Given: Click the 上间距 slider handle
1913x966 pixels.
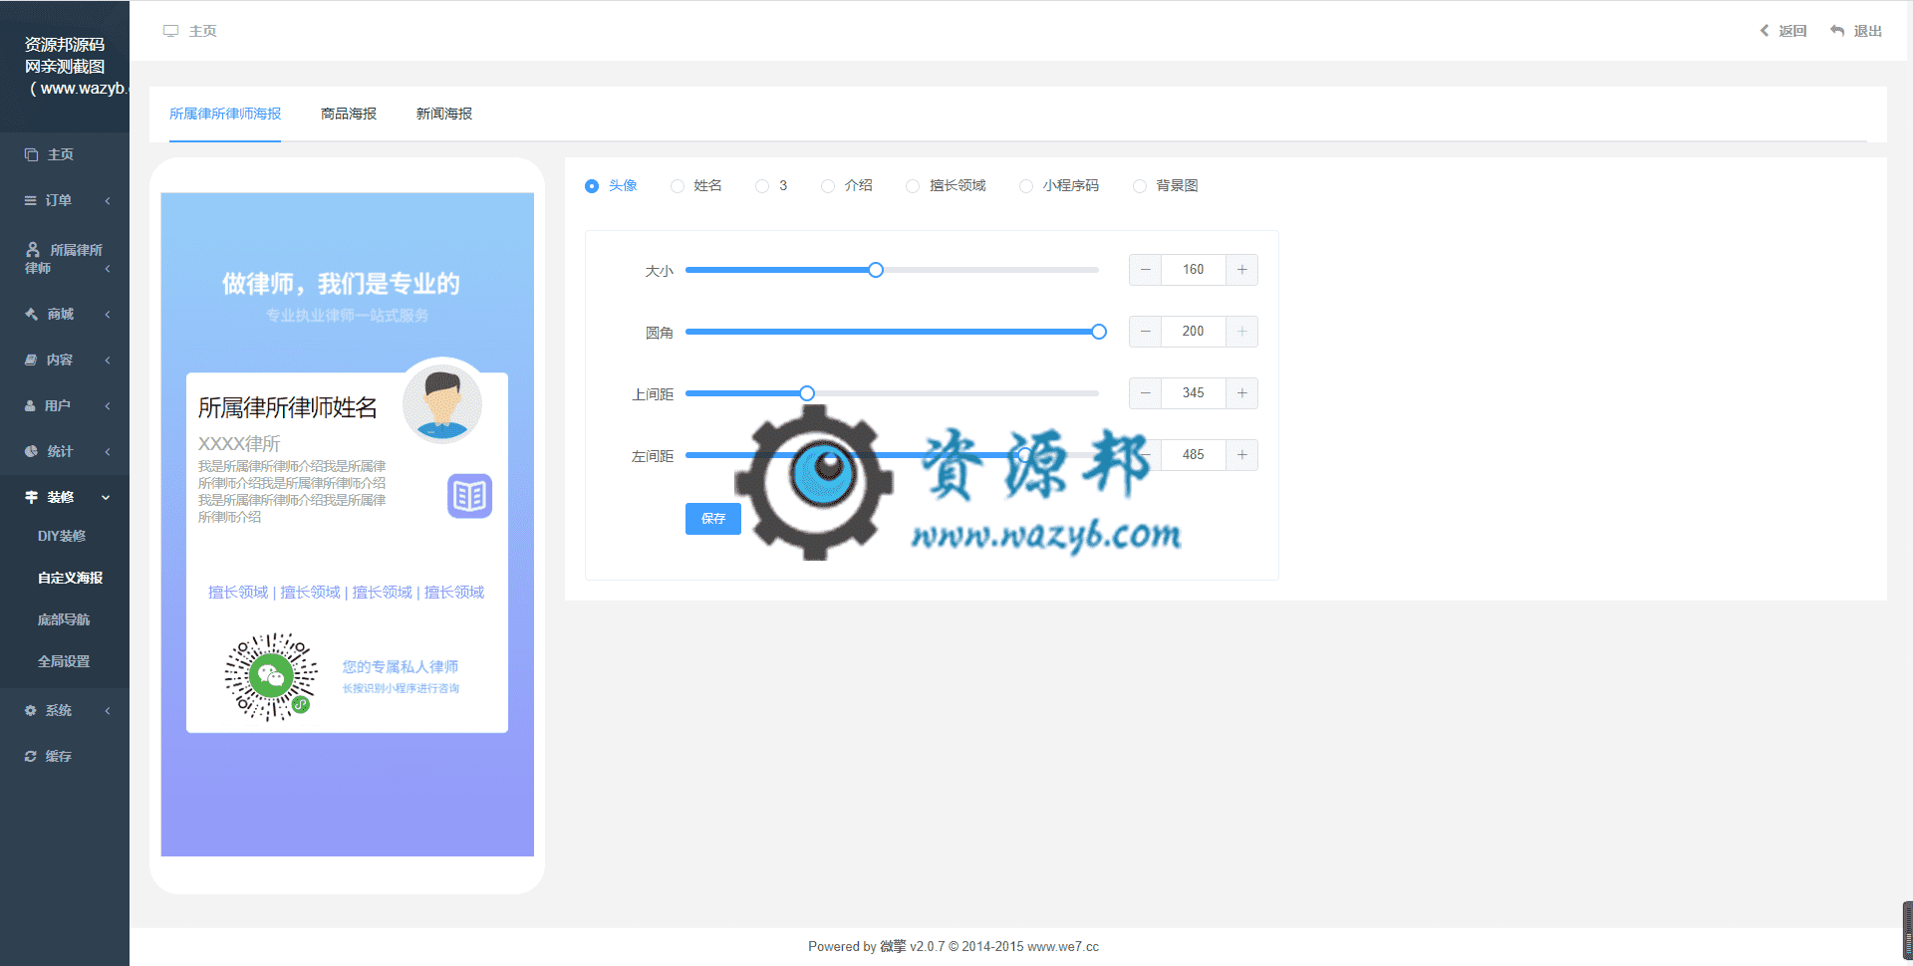Looking at the screenshot, I should click(807, 393).
